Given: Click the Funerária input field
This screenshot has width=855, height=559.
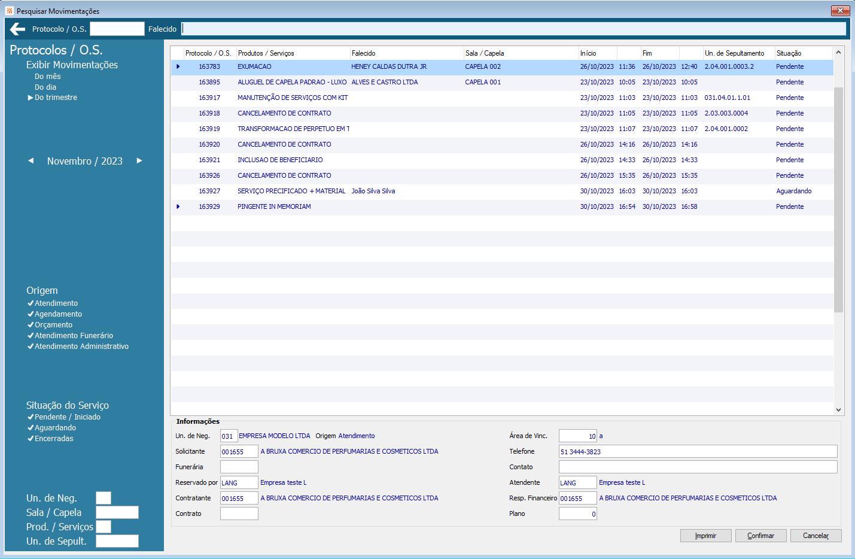Looking at the screenshot, I should [x=239, y=467].
